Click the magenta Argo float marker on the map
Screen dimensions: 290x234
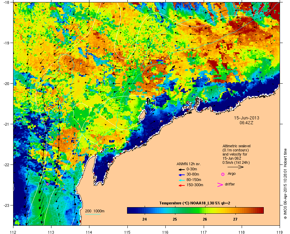click(x=47, y=184)
